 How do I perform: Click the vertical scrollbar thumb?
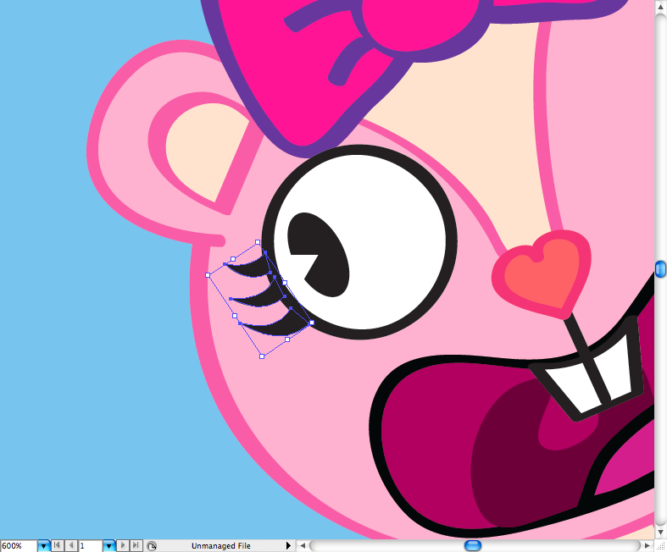tap(660, 268)
